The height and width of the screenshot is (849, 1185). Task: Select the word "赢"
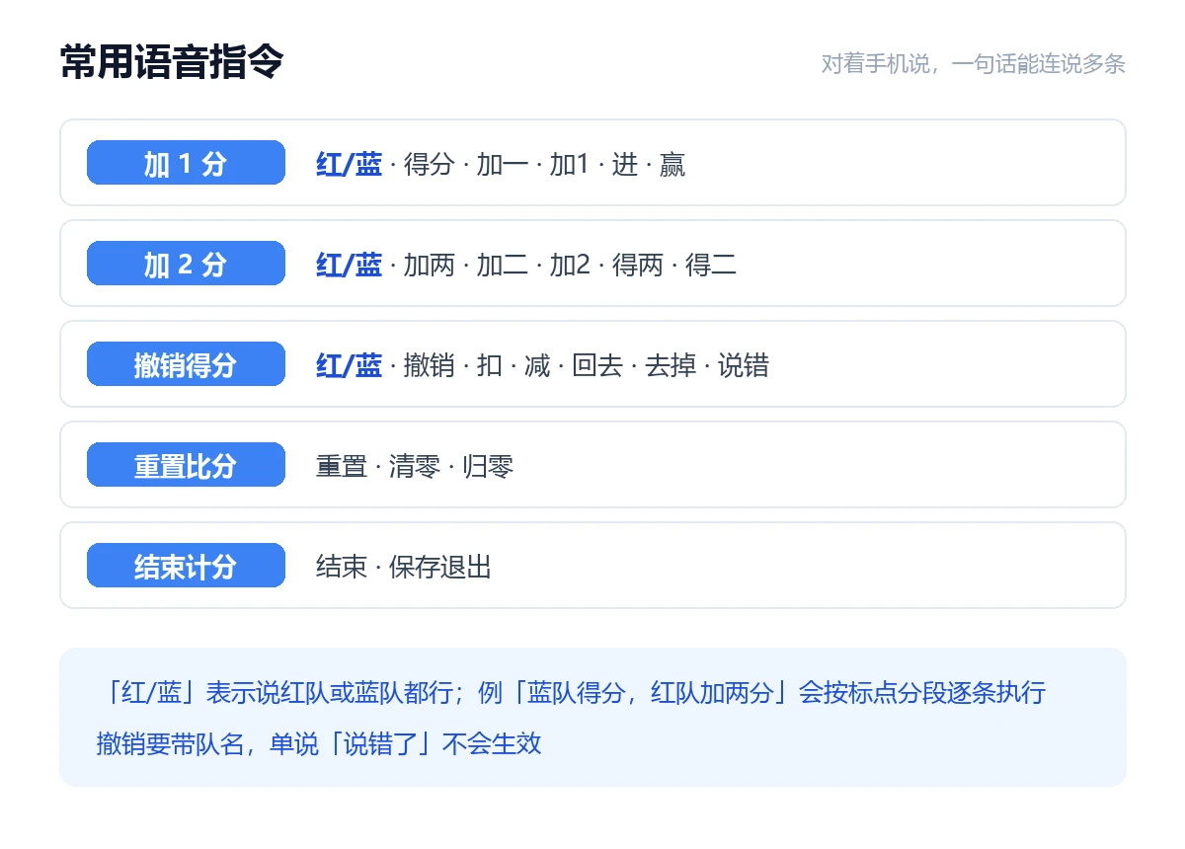[672, 164]
